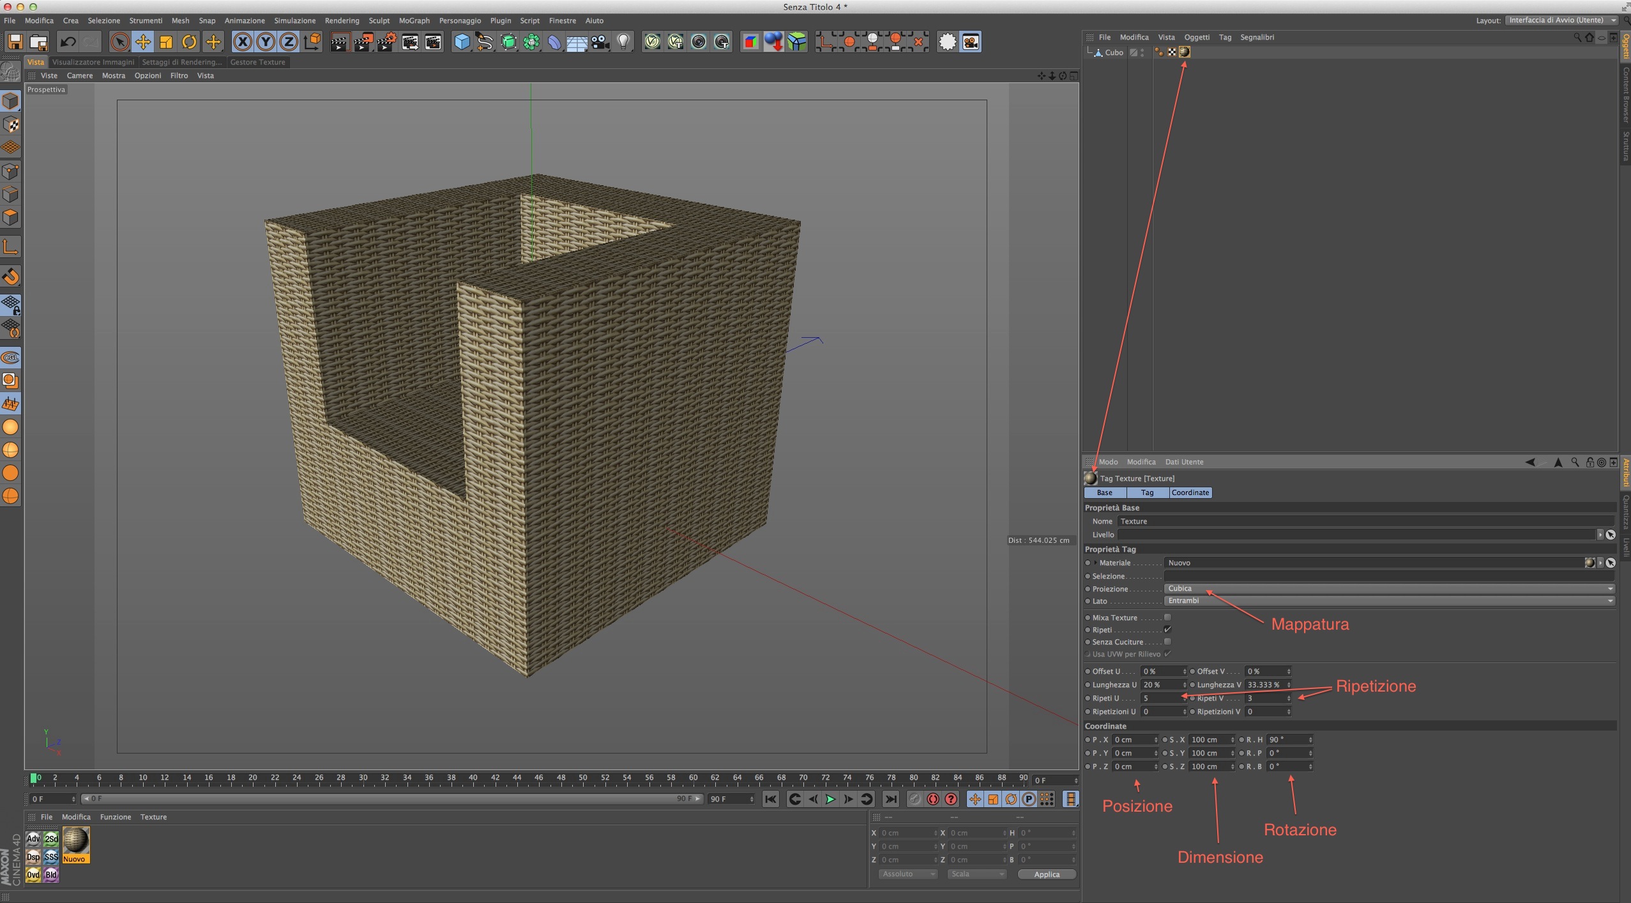This screenshot has width=1631, height=903.
Task: Click the Applica button
Action: pyautogui.click(x=1046, y=874)
